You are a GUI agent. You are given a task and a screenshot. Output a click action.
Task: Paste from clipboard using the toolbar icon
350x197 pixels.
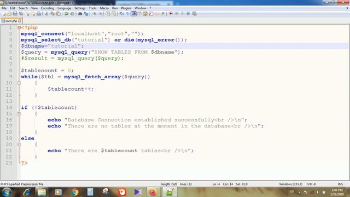click(x=59, y=14)
